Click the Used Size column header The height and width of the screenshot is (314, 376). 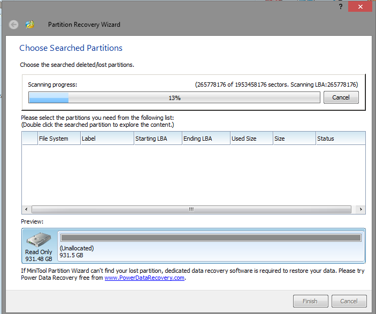[x=252, y=139]
